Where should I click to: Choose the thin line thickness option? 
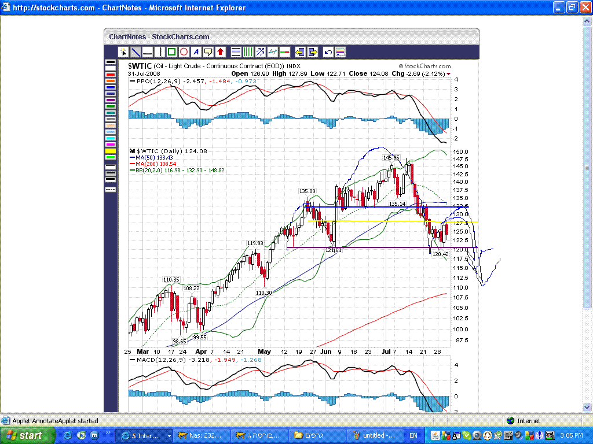coord(111,167)
